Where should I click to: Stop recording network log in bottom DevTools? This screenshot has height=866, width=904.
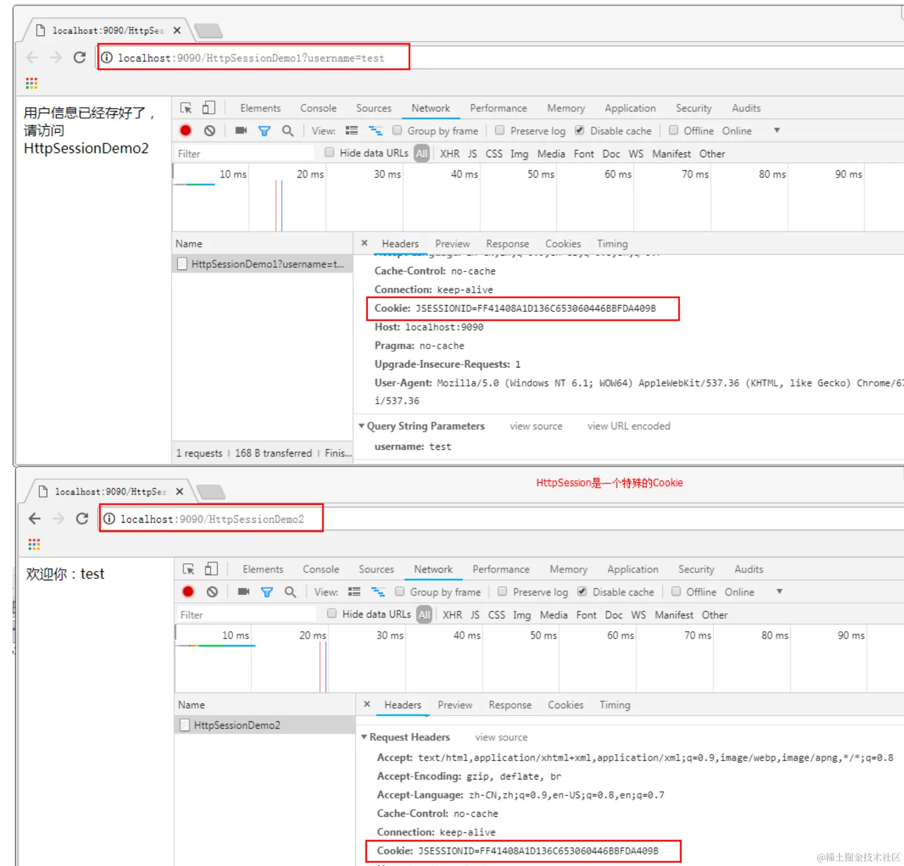pyautogui.click(x=188, y=591)
